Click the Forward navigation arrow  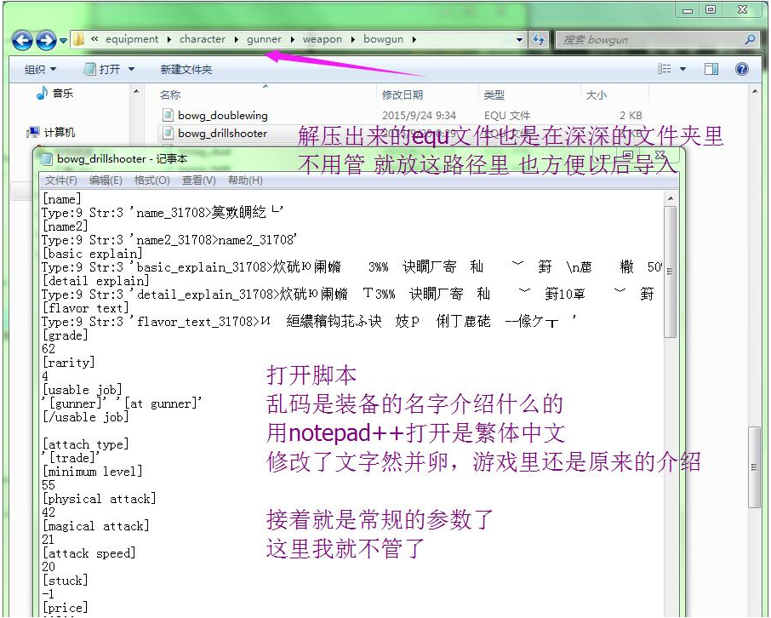pyautogui.click(x=46, y=40)
